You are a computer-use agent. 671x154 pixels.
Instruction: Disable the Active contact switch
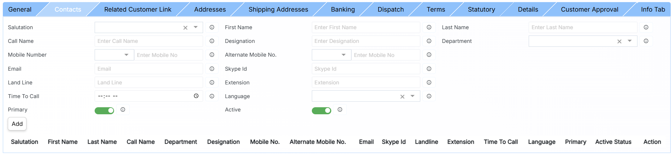(321, 111)
